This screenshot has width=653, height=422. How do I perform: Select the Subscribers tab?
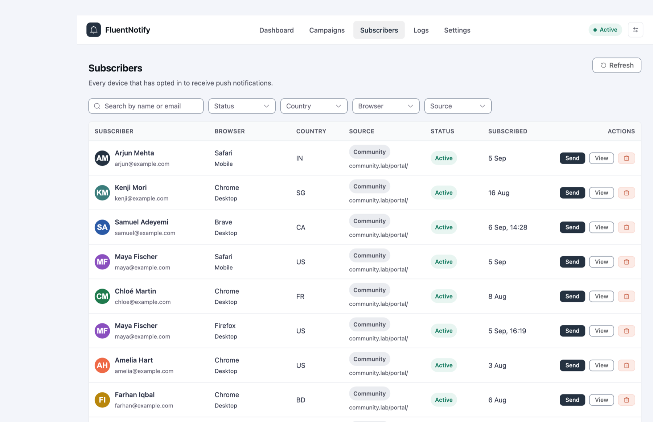point(379,30)
